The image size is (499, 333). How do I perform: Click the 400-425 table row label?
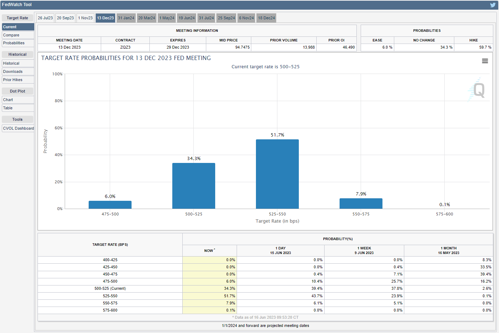(x=110, y=260)
